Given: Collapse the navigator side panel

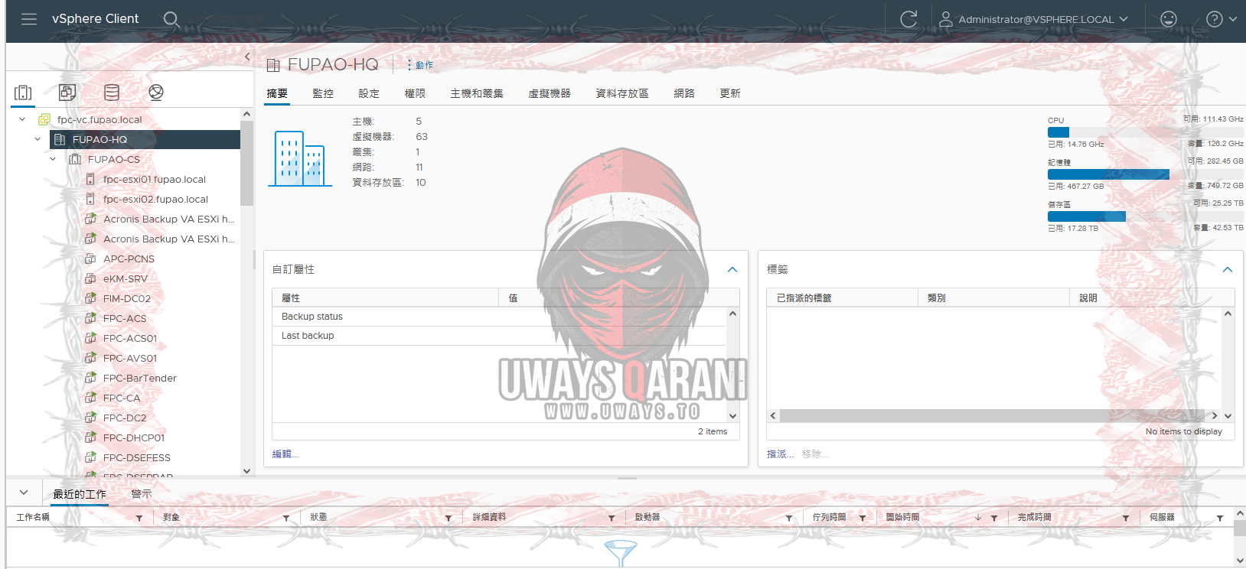Looking at the screenshot, I should 247,57.
